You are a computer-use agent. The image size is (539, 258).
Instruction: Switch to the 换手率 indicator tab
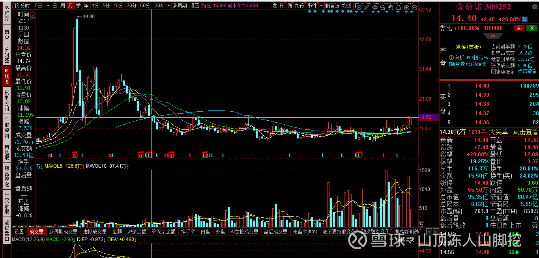point(188,232)
